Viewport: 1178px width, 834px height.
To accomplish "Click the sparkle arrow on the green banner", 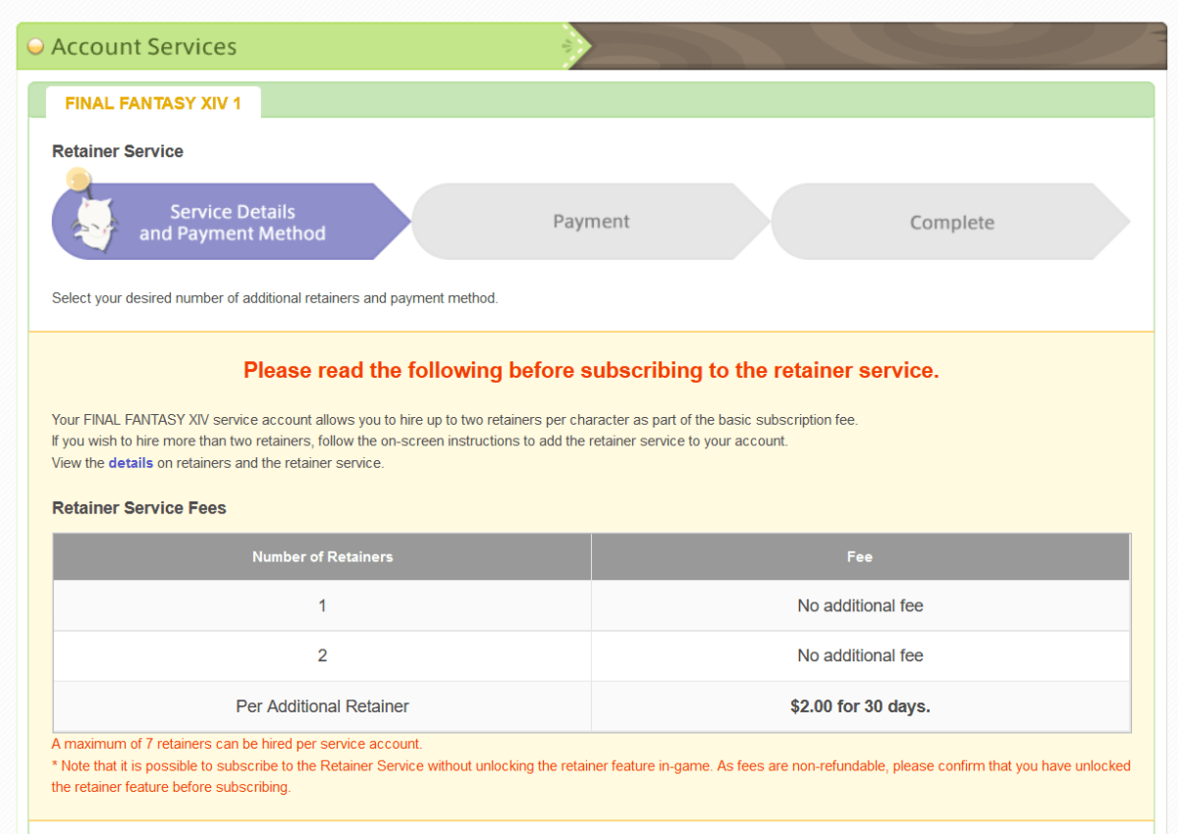I will pyautogui.click(x=569, y=45).
